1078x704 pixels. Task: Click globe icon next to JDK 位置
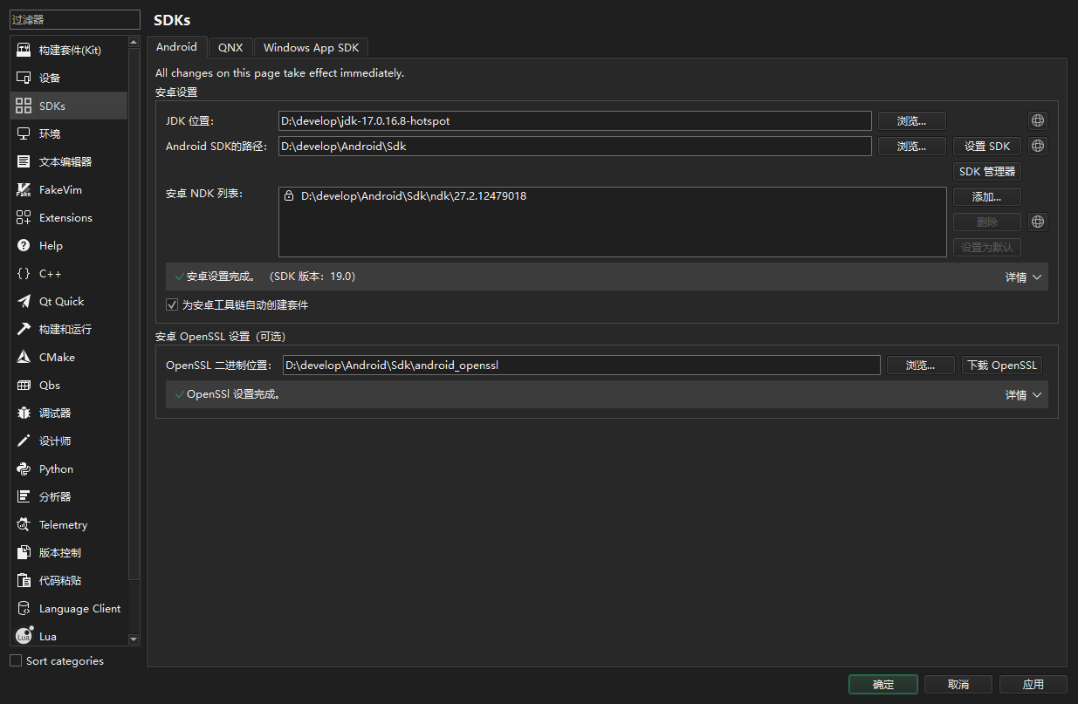(x=1038, y=121)
